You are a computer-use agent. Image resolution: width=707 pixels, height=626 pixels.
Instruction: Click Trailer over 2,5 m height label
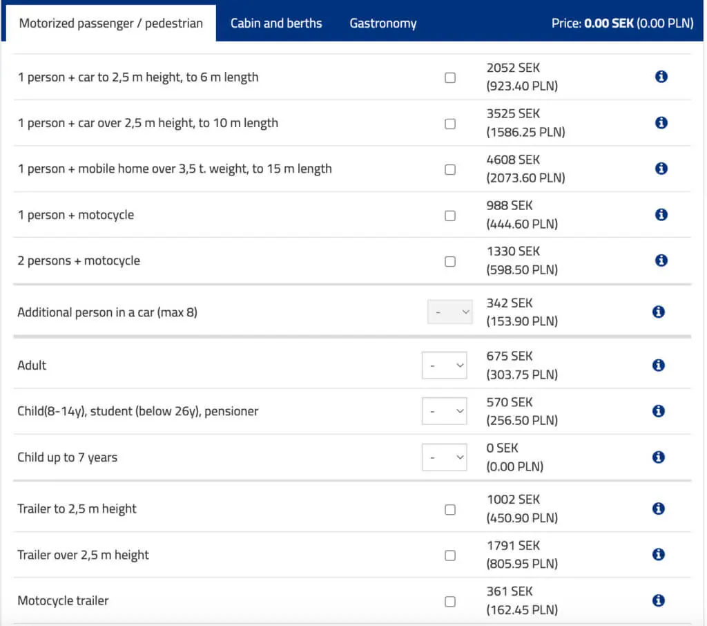(83, 555)
